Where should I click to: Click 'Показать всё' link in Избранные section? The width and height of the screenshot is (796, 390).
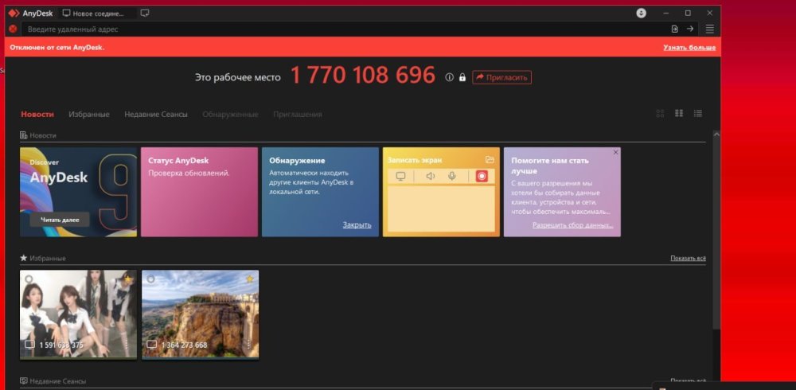[688, 258]
